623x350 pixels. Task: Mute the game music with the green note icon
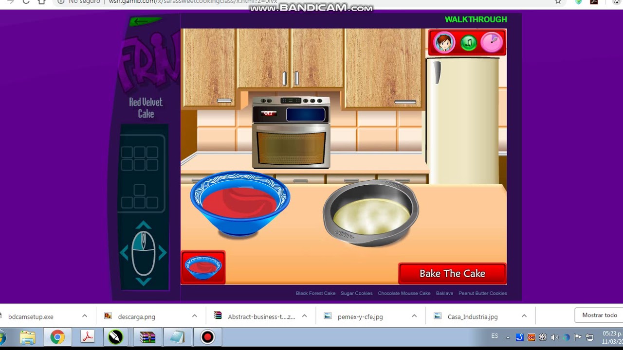(469, 43)
